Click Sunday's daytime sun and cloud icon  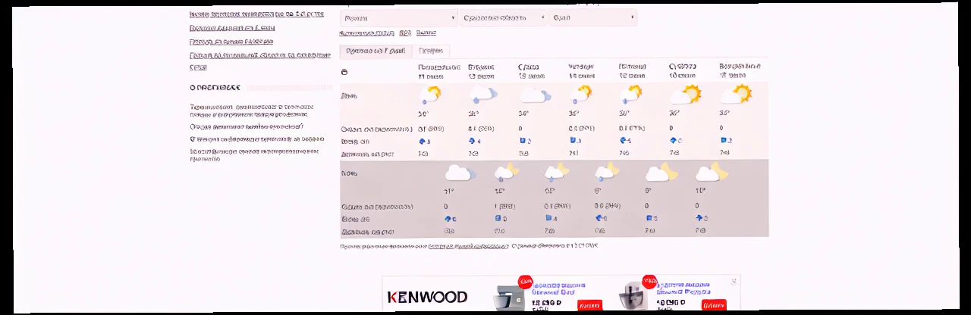click(x=735, y=95)
